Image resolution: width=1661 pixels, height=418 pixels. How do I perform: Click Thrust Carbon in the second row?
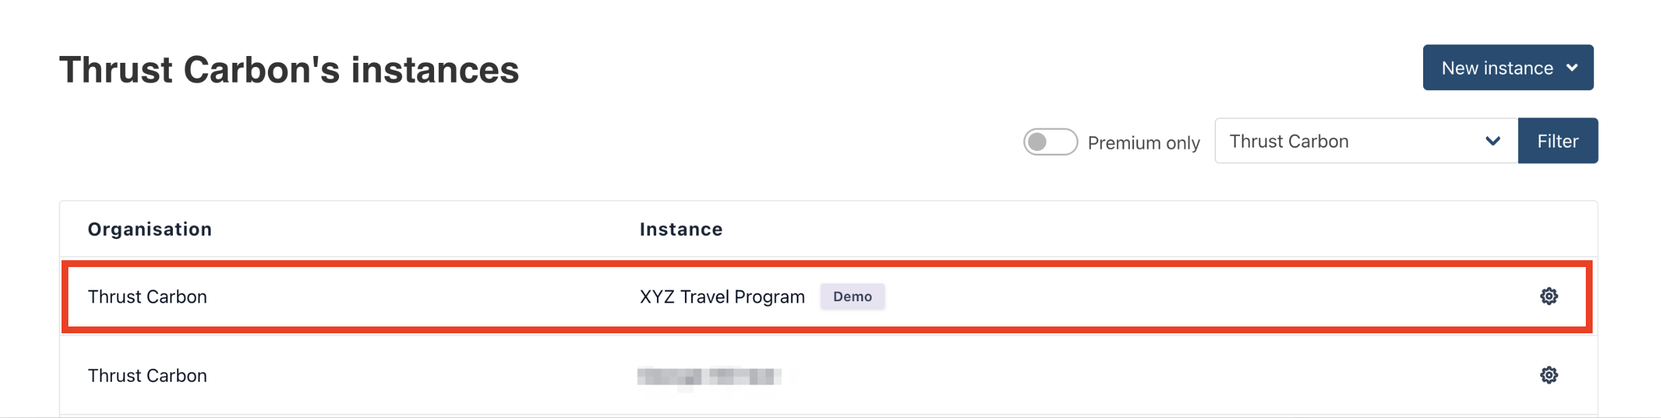pos(147,376)
